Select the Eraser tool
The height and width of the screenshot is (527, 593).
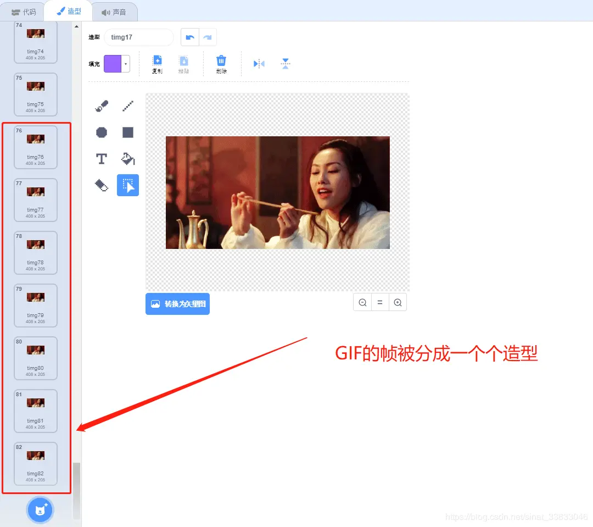[102, 186]
